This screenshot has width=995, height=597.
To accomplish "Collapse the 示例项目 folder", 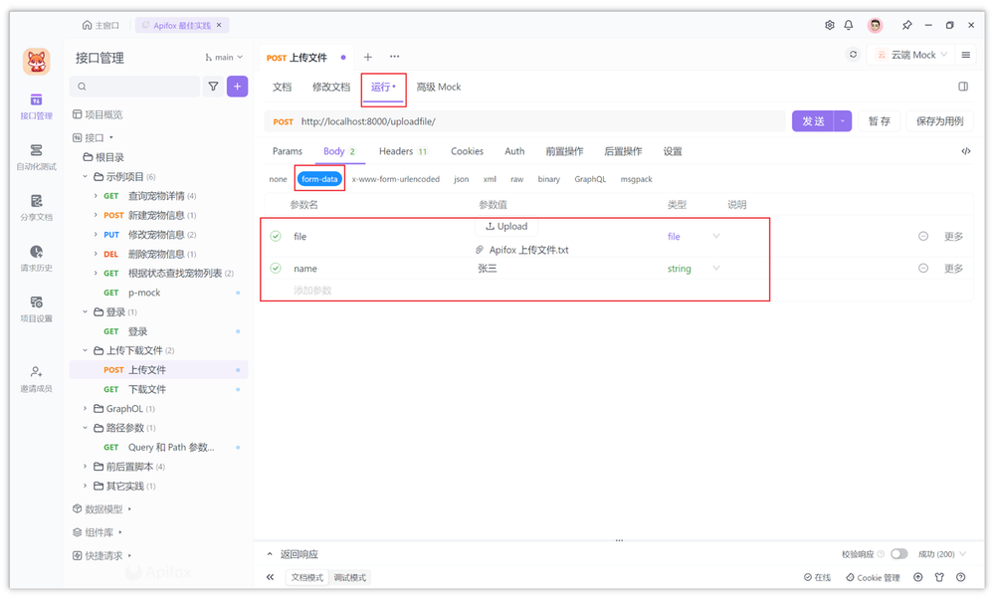I will click(x=86, y=177).
